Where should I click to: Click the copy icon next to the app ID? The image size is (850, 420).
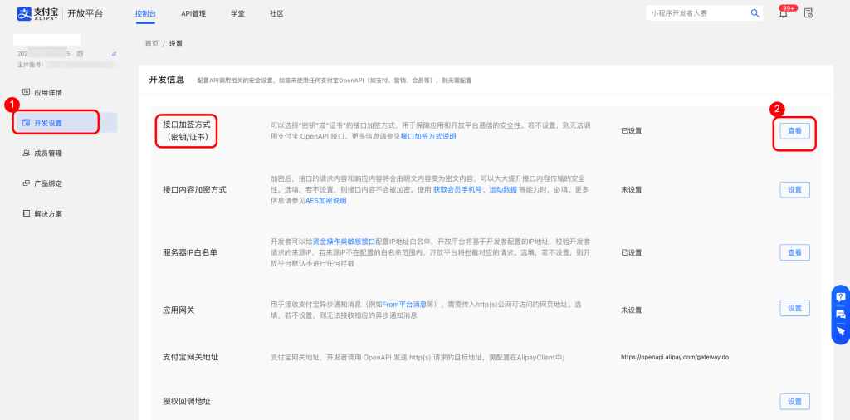pos(81,54)
